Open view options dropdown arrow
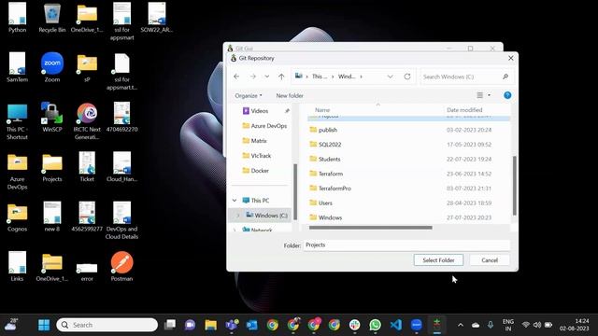 pos(490,95)
